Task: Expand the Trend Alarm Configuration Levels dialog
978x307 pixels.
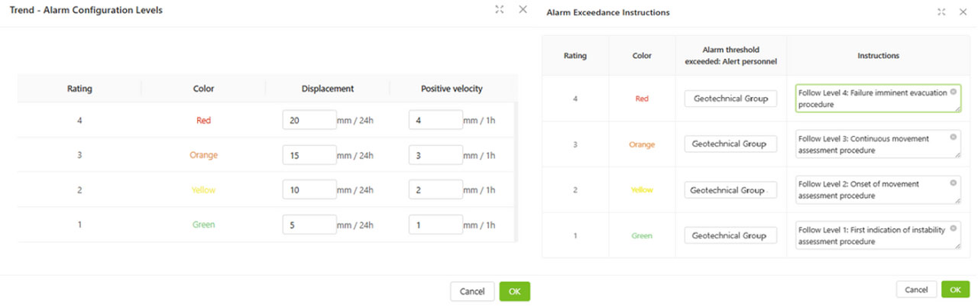Action: pos(499,9)
